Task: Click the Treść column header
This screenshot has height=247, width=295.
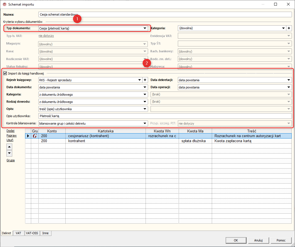Action: point(252,131)
